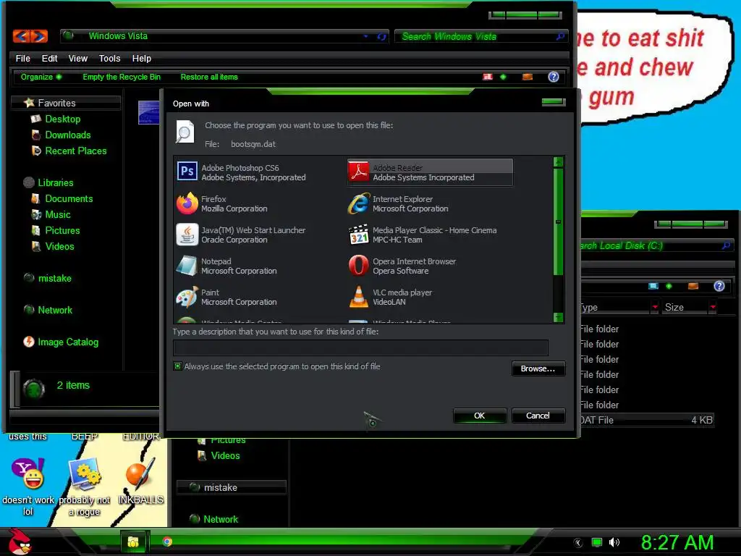Click the Browse... button
This screenshot has width=741, height=556.
tap(538, 368)
